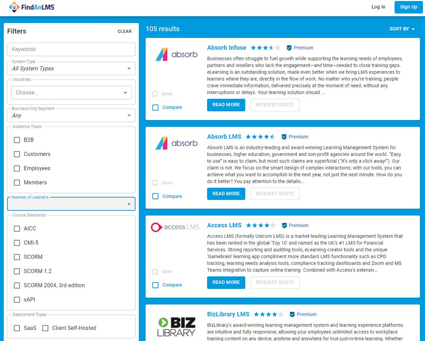Request a quote for Access LMS

pyautogui.click(x=275, y=283)
